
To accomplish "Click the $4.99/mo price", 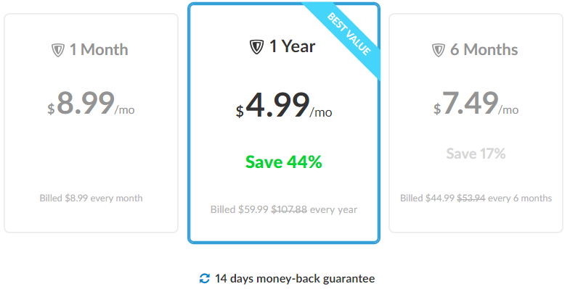I will pyautogui.click(x=284, y=106).
